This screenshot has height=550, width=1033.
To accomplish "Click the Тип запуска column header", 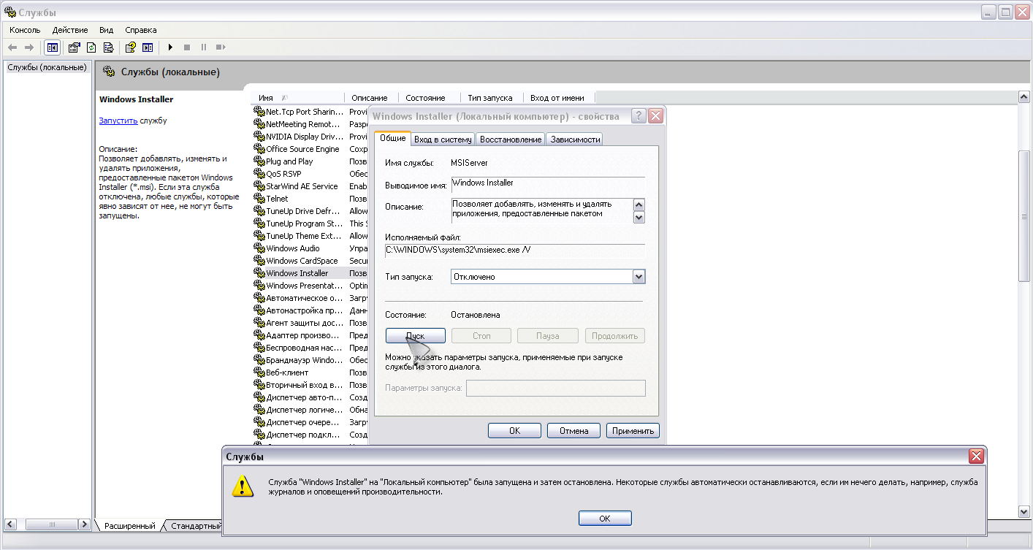I will pyautogui.click(x=492, y=98).
